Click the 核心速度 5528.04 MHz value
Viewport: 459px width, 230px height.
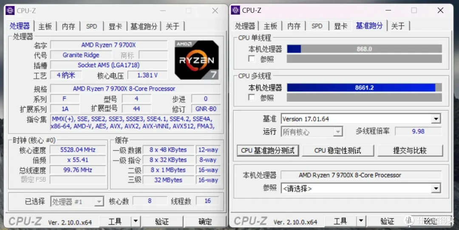tap(78, 150)
